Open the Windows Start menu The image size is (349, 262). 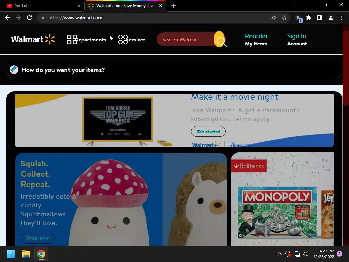coord(11,254)
